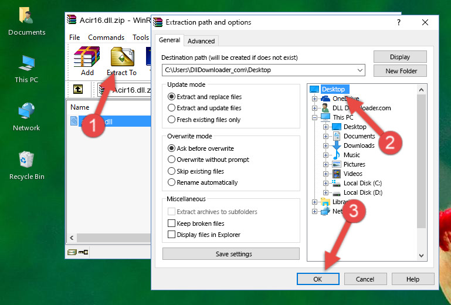This screenshot has width=451, height=305.
Task: Click the New Folder button
Action: (400, 71)
